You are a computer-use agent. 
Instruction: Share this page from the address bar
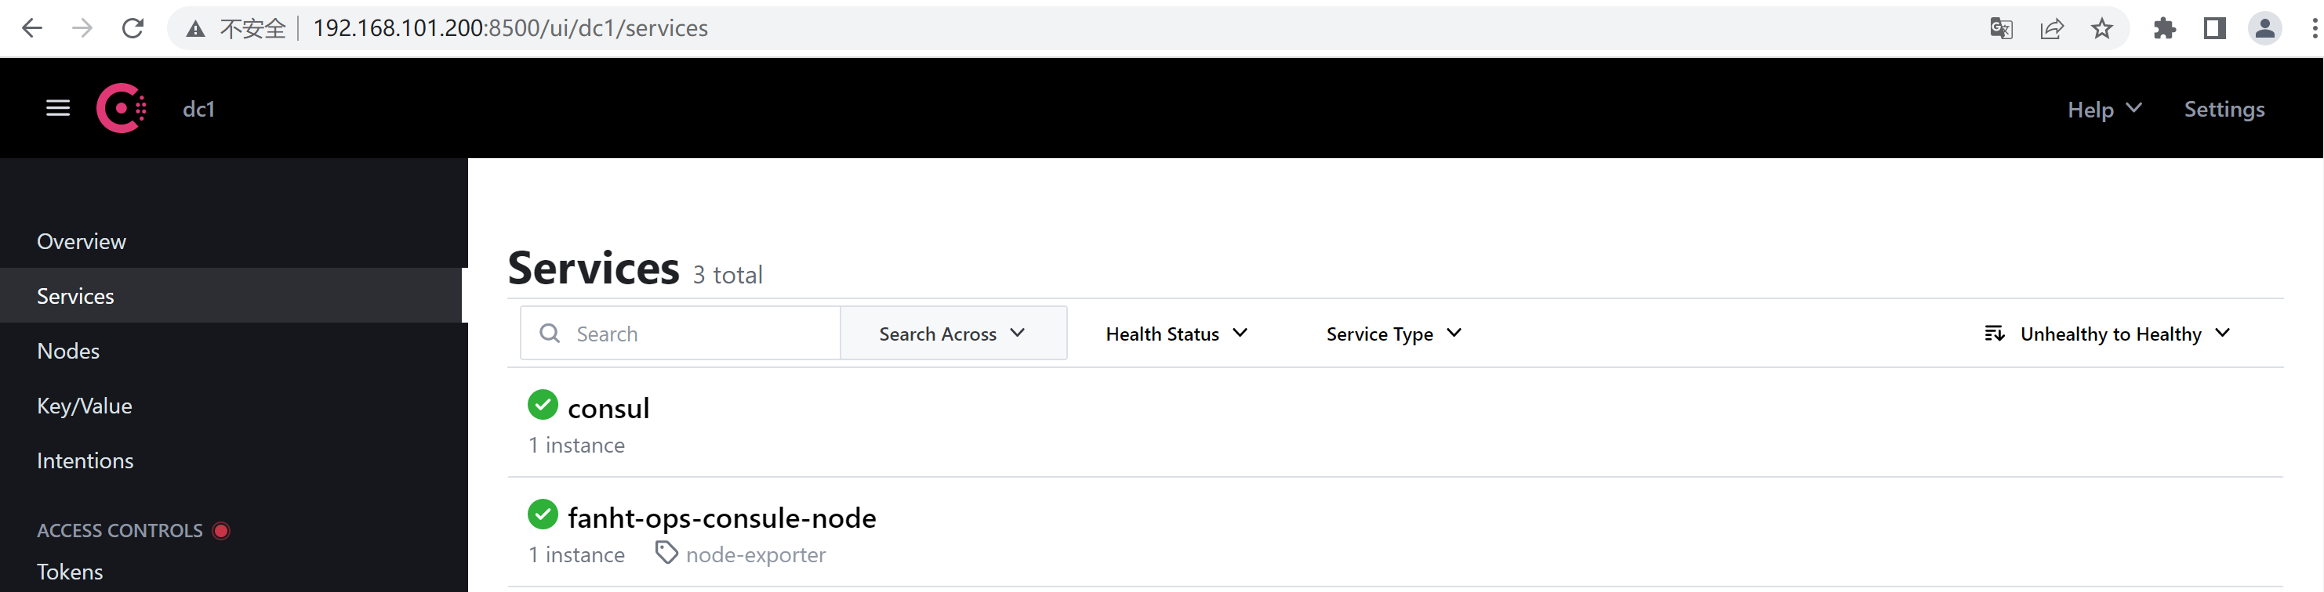click(x=2052, y=29)
